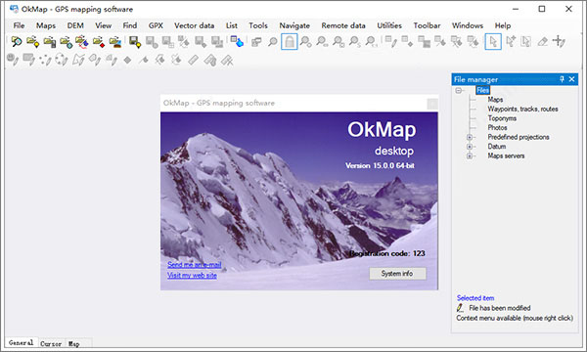Open the Vector data menu

click(x=195, y=25)
